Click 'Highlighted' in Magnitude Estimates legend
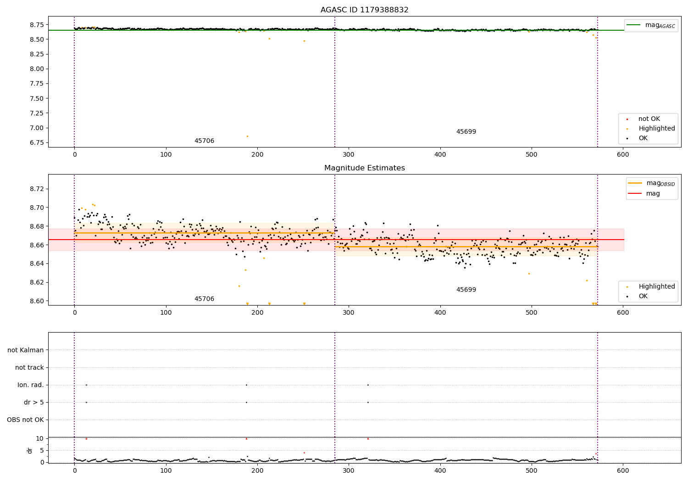The width and height of the screenshot is (688, 481). (657, 287)
